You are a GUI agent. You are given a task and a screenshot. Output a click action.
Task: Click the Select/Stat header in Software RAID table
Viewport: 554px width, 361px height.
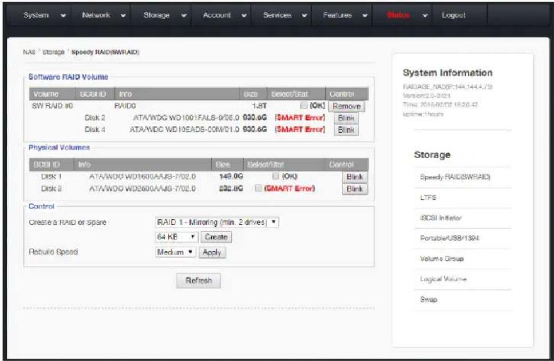pyautogui.click(x=290, y=94)
